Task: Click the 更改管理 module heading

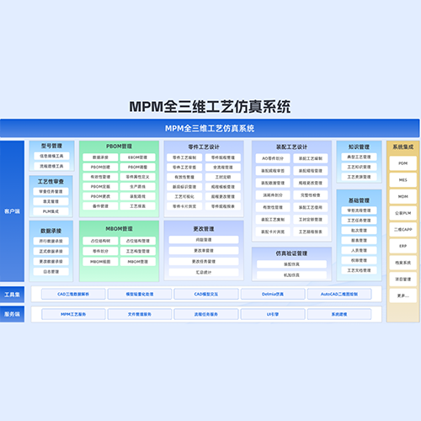Action: coord(204,229)
